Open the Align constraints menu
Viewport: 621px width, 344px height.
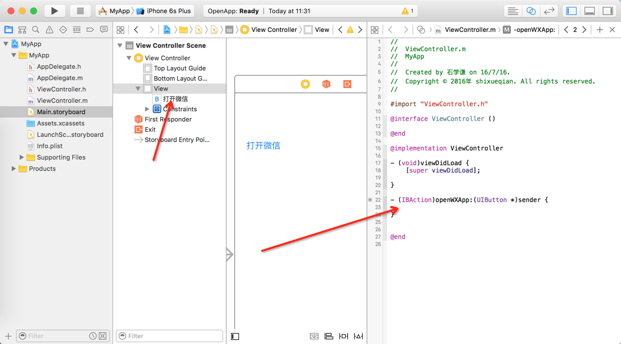pos(329,337)
